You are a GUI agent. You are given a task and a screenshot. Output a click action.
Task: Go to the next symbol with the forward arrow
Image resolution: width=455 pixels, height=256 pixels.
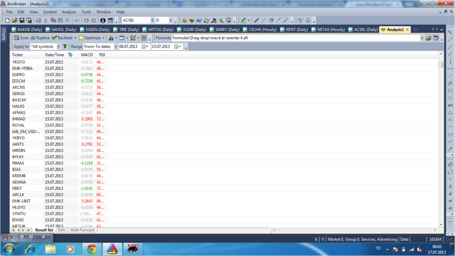coord(93,20)
